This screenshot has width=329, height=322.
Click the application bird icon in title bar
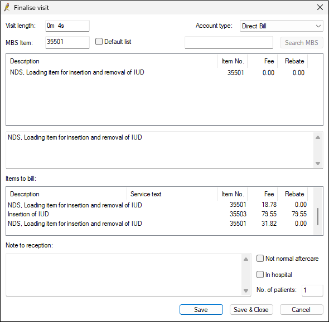click(x=7, y=8)
